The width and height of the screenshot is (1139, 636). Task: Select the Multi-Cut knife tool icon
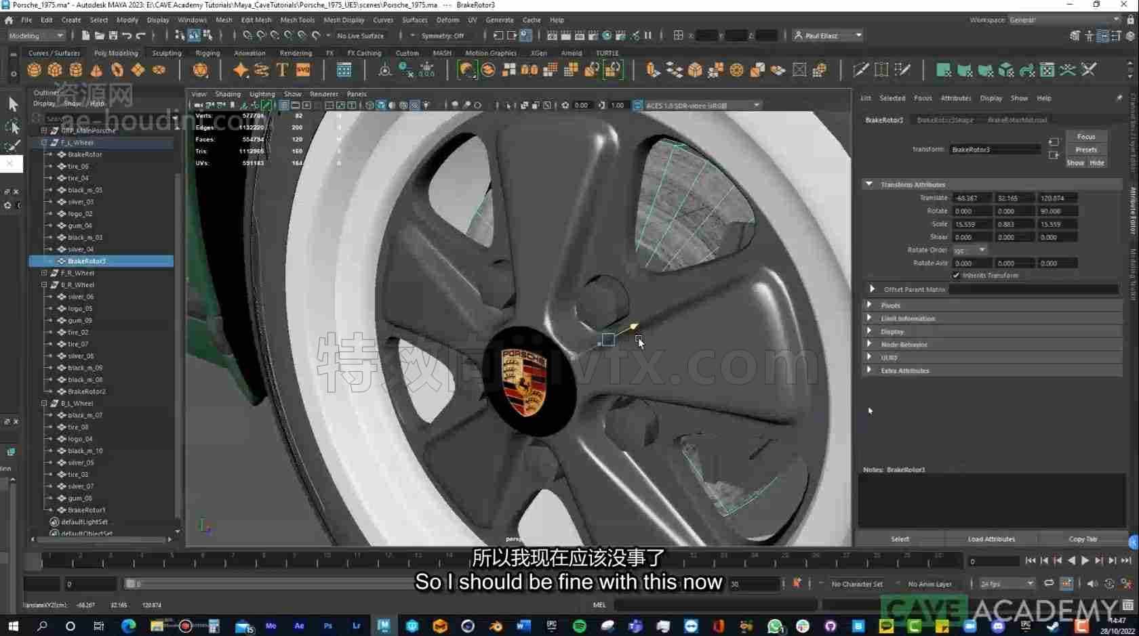point(860,70)
